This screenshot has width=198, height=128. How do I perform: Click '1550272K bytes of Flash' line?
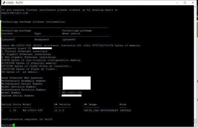(x=29, y=69)
